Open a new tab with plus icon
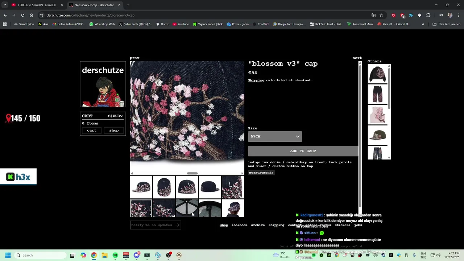 click(128, 5)
